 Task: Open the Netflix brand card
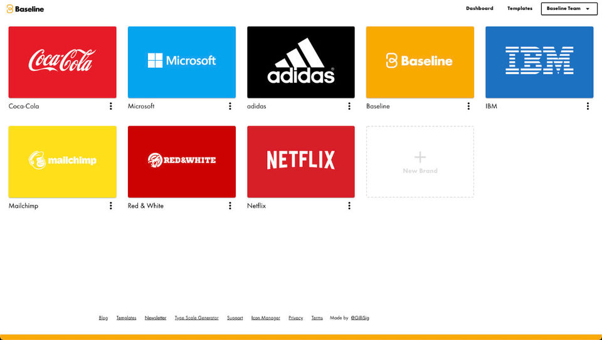click(x=301, y=162)
